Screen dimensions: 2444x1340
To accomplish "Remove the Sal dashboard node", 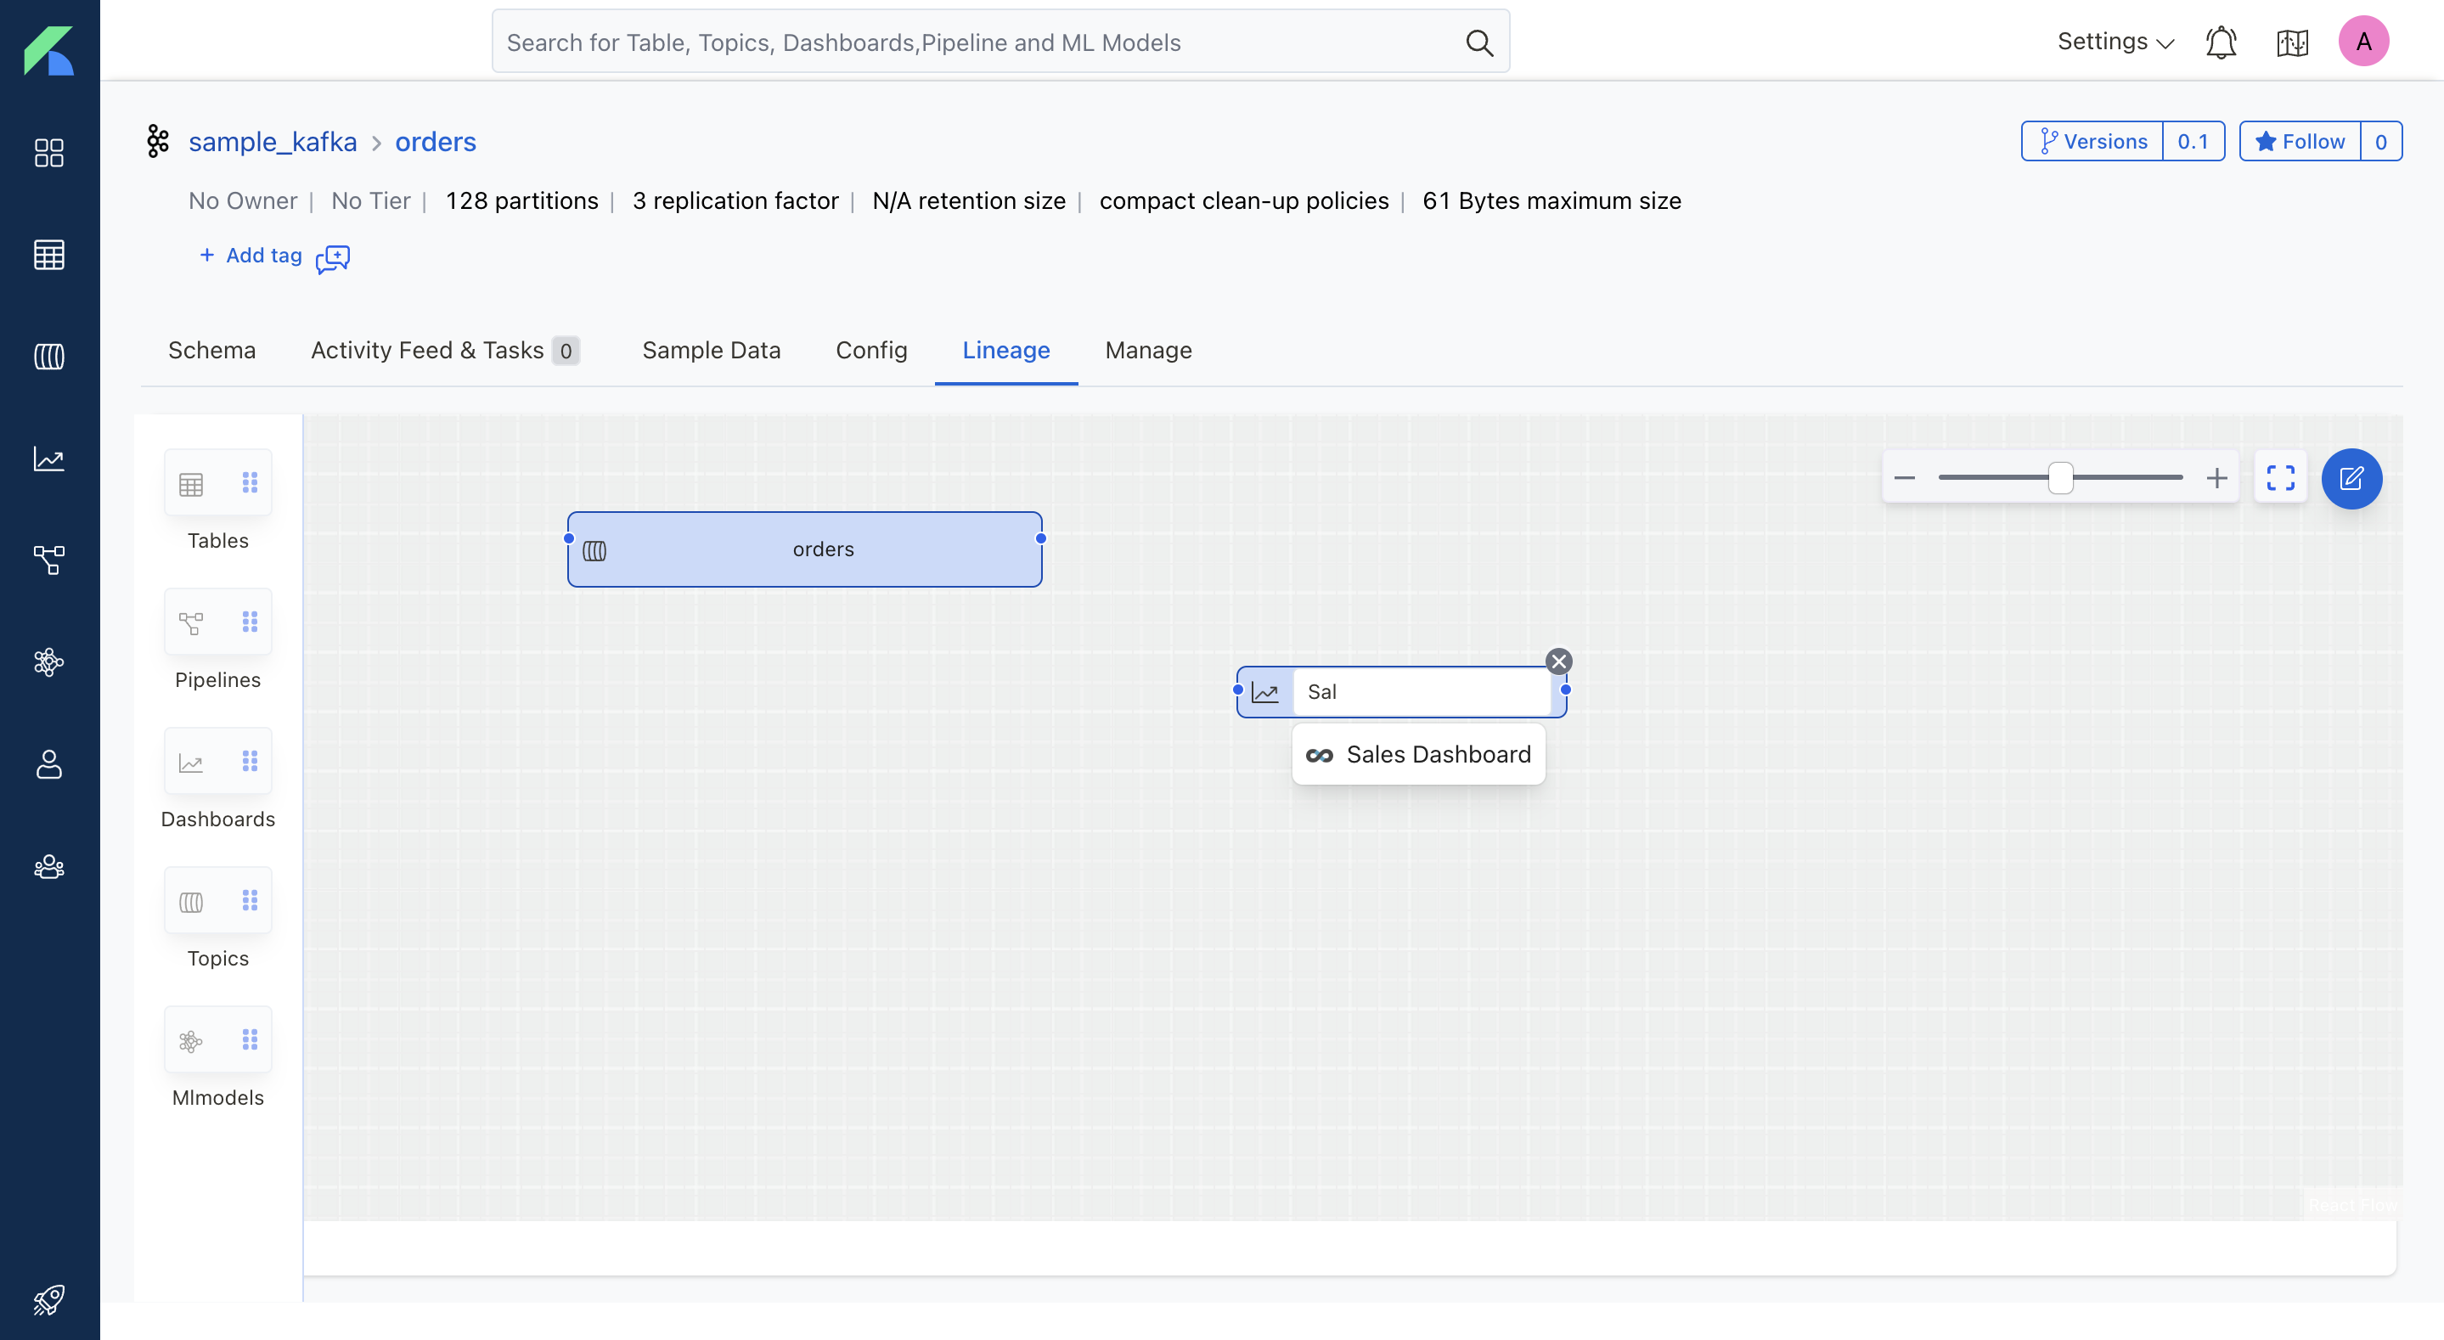I will point(1559,662).
